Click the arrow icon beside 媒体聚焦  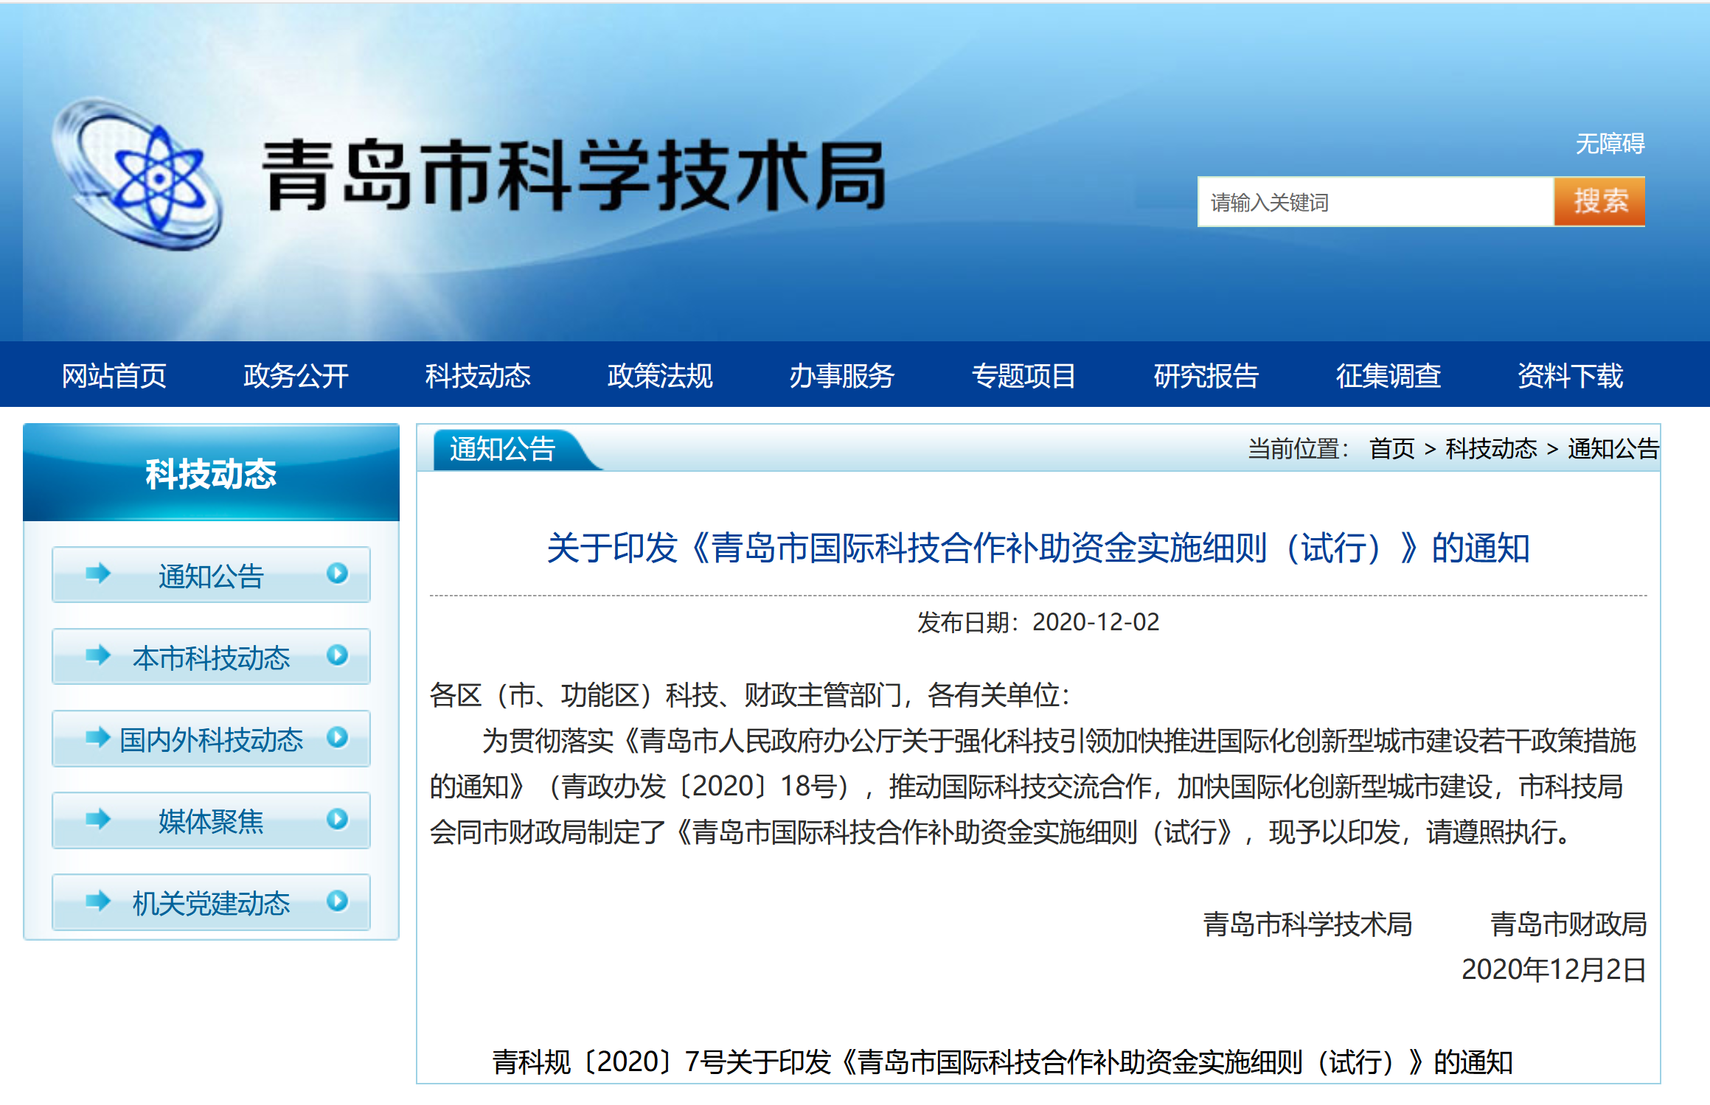97,819
